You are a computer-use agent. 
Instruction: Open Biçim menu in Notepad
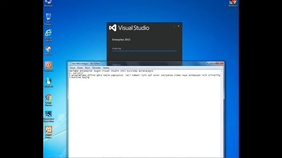click(x=87, y=68)
